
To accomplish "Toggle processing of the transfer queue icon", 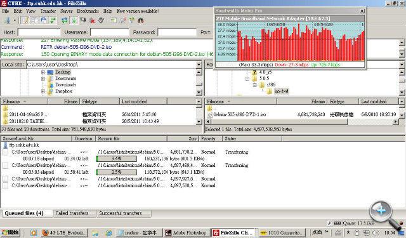I will click(x=74, y=20).
